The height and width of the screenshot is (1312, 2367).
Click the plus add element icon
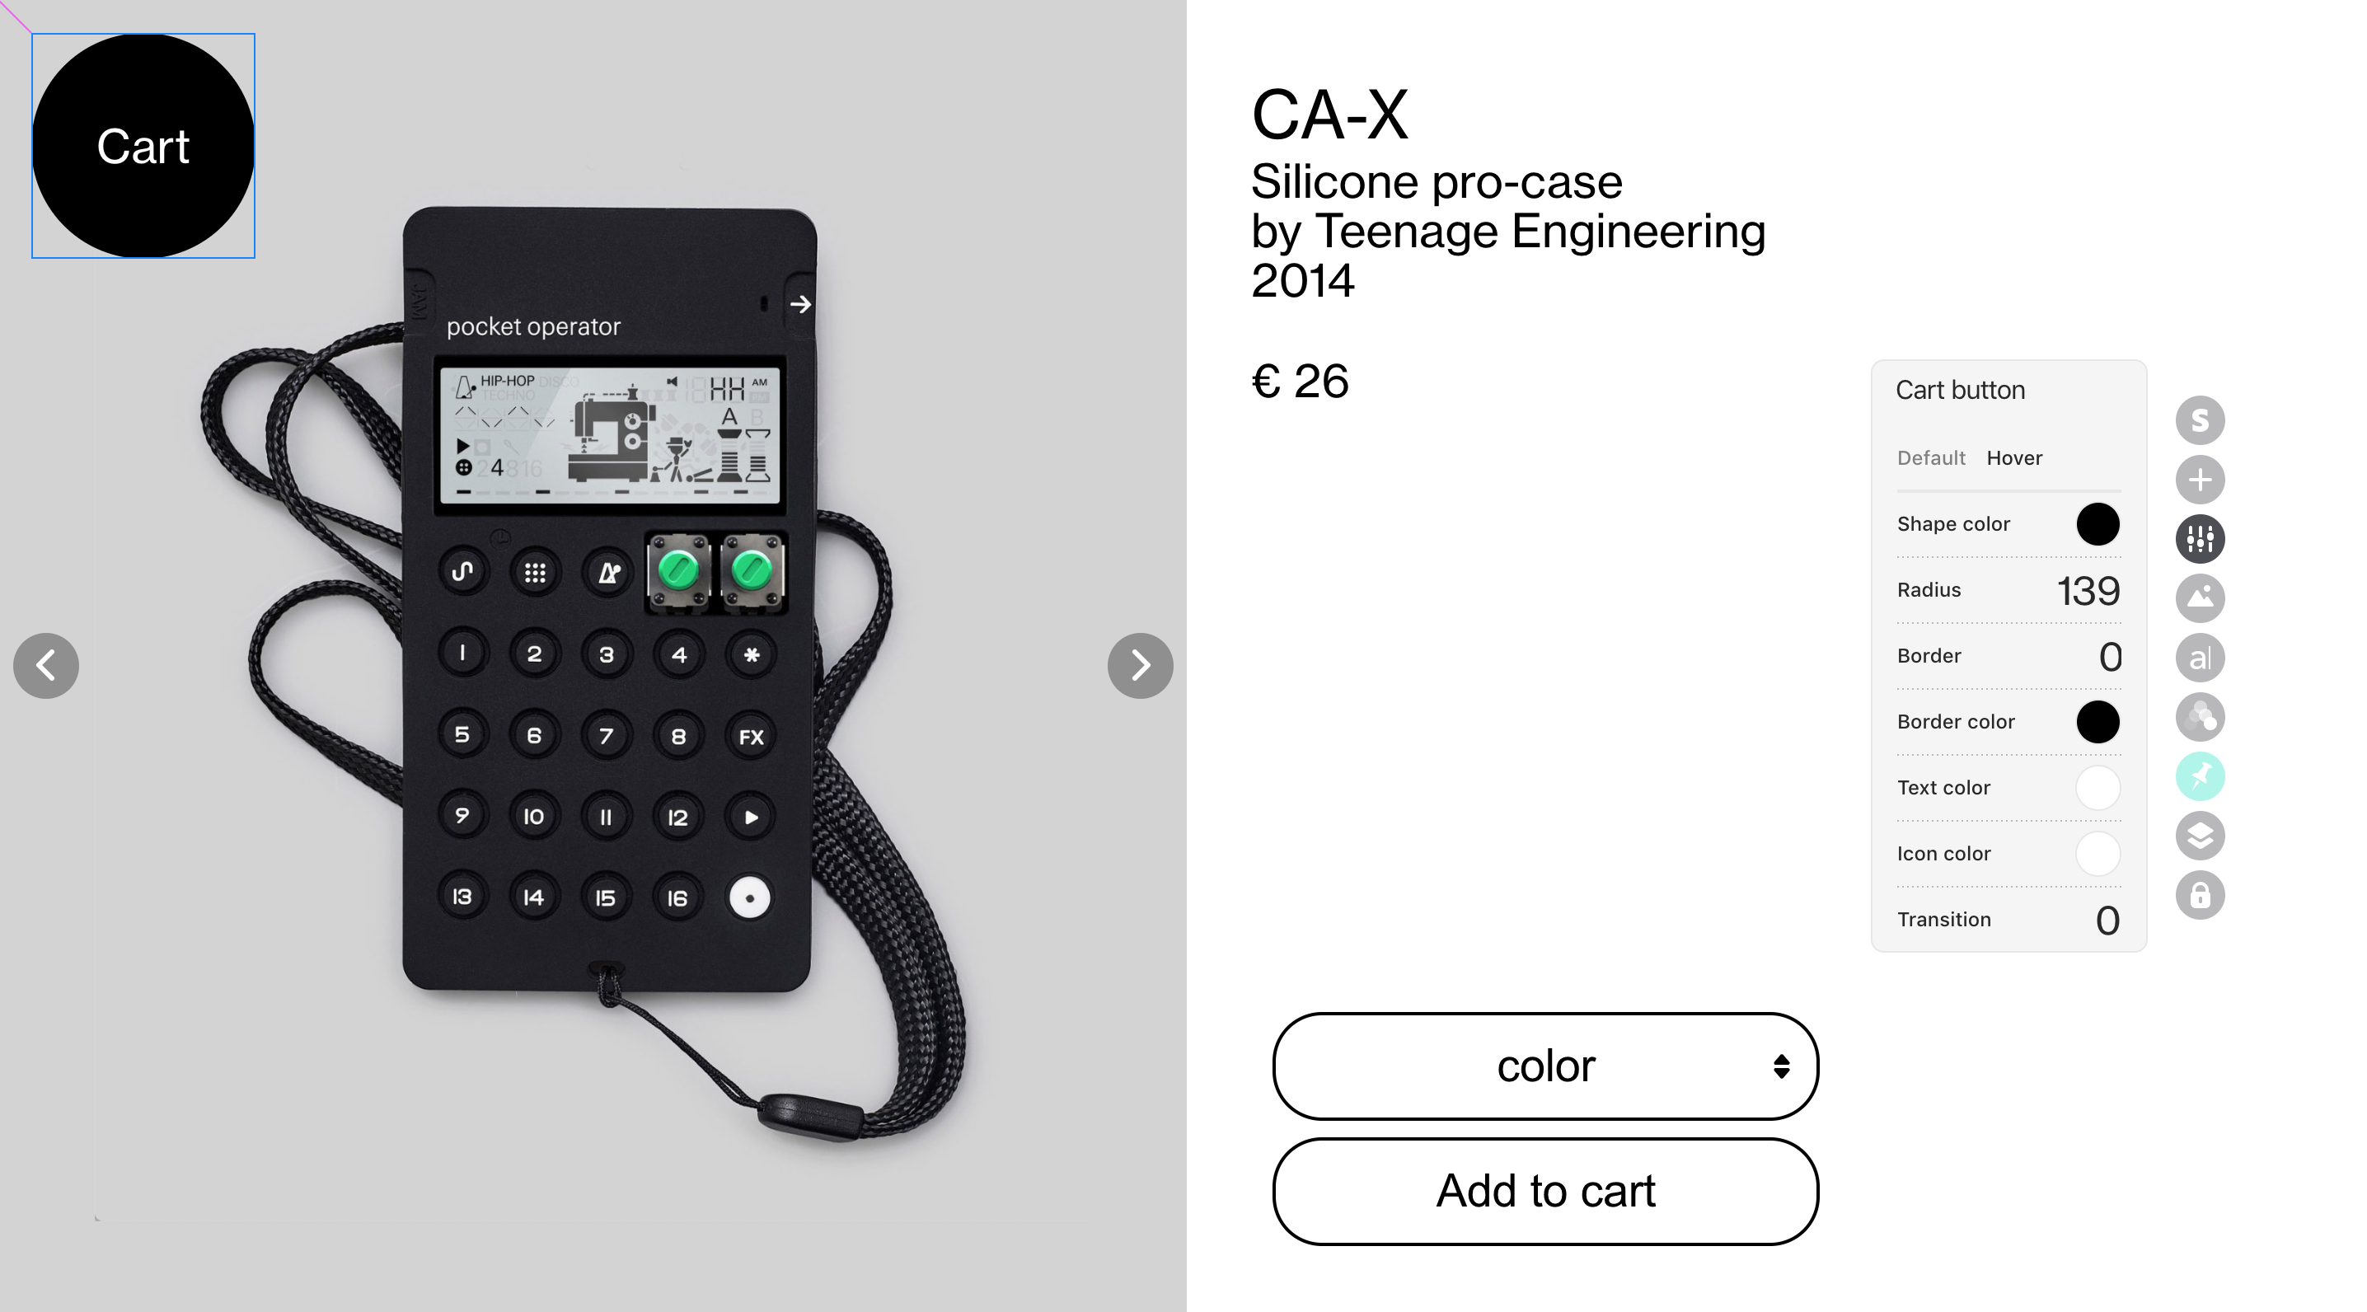point(2200,480)
